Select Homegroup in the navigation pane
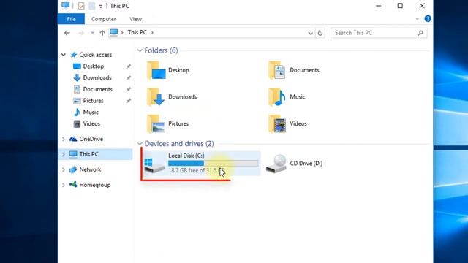 [x=94, y=185]
